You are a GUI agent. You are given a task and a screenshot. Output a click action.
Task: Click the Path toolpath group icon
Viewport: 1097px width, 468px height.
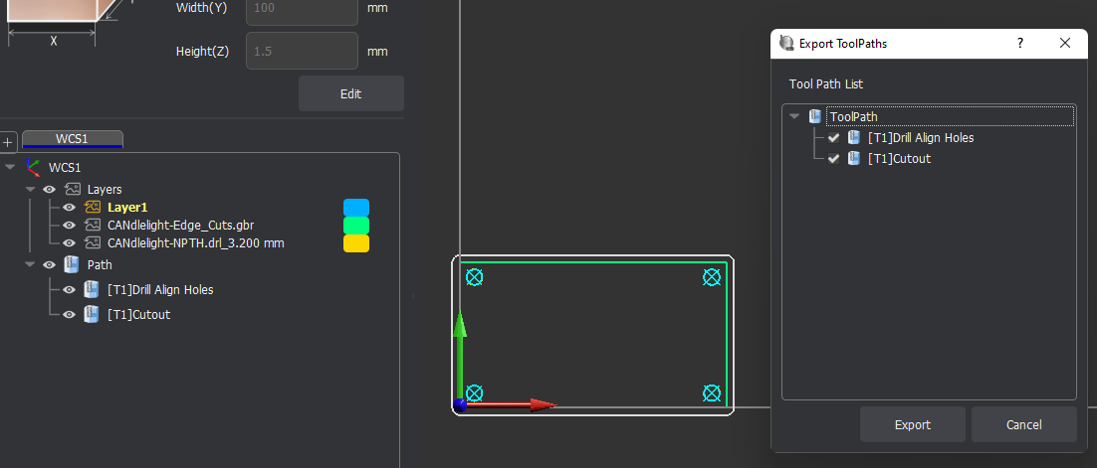click(72, 264)
